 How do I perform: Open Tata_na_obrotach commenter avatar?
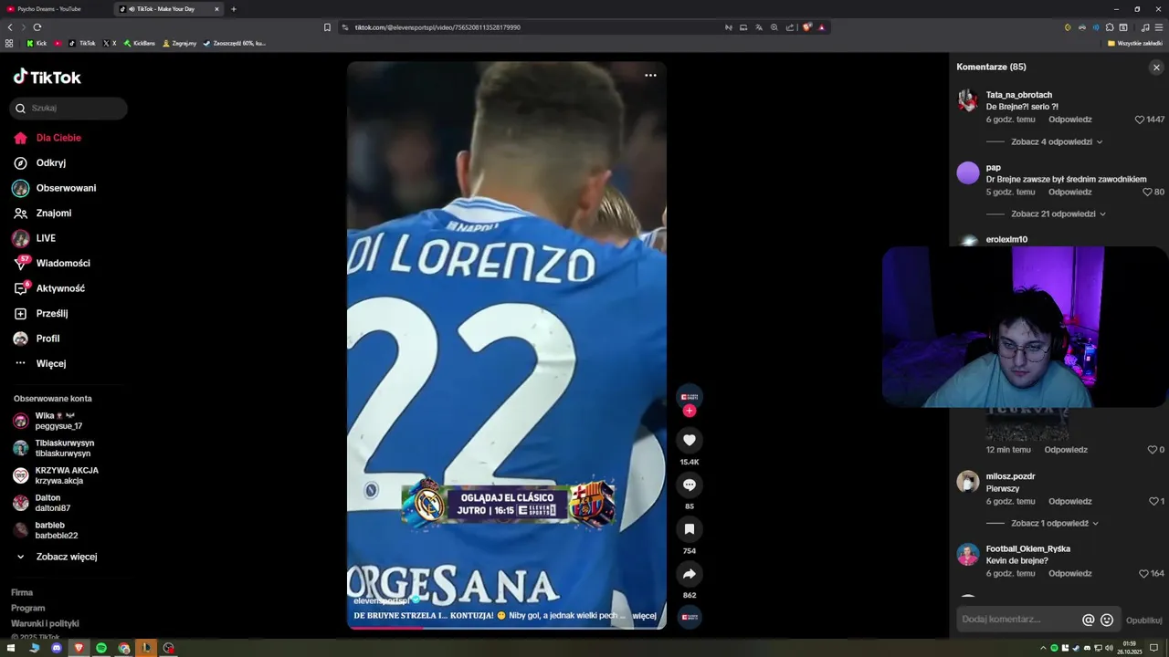pos(967,100)
